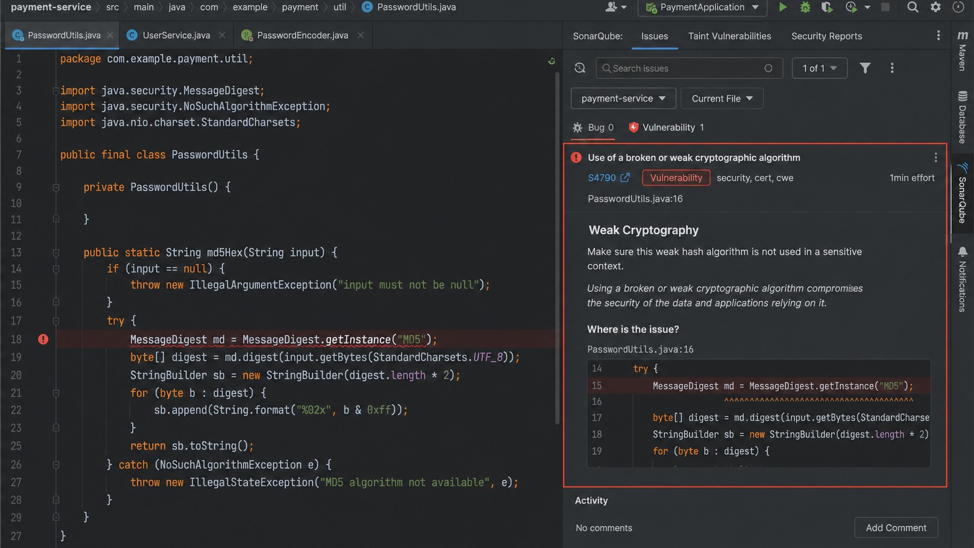This screenshot has width=974, height=548.
Task: Open more options beside the filter funnel
Action: click(892, 68)
